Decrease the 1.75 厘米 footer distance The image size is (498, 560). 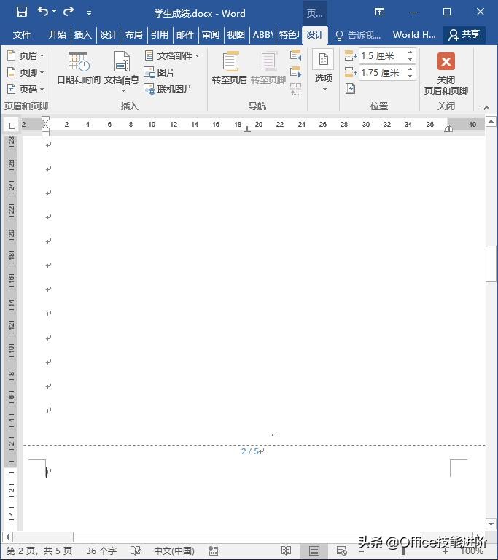coord(410,76)
